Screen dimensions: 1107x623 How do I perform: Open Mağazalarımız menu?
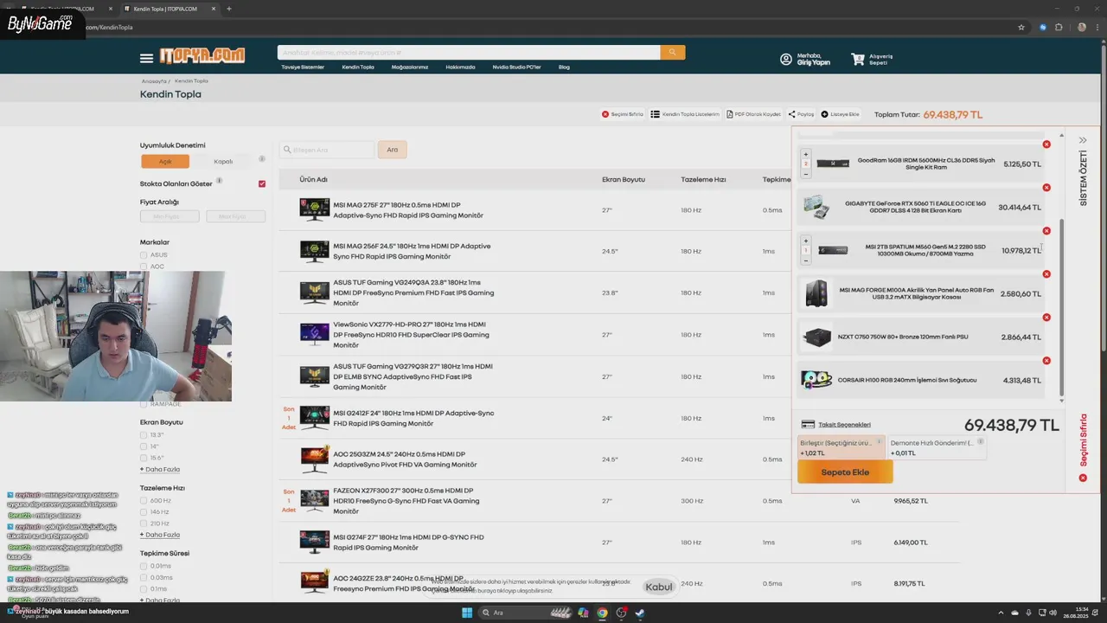click(410, 67)
